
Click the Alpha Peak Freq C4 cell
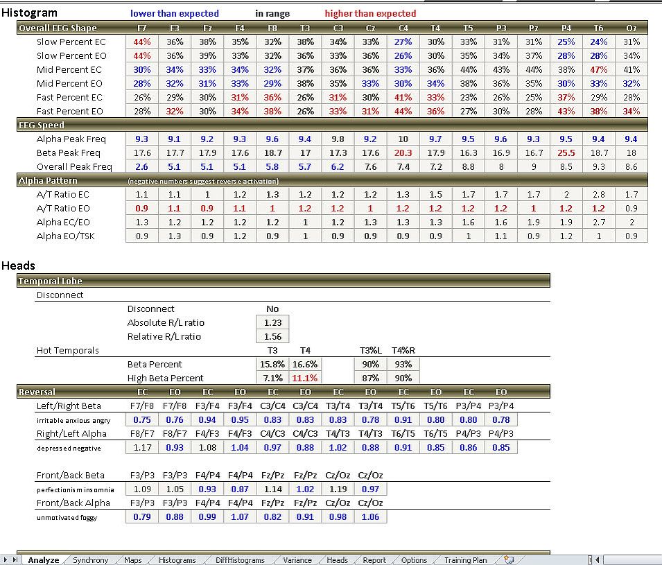tap(403, 139)
